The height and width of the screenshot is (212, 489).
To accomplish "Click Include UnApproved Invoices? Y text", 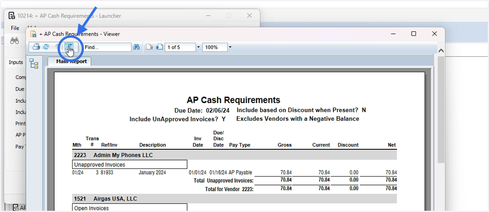I will [x=178, y=119].
